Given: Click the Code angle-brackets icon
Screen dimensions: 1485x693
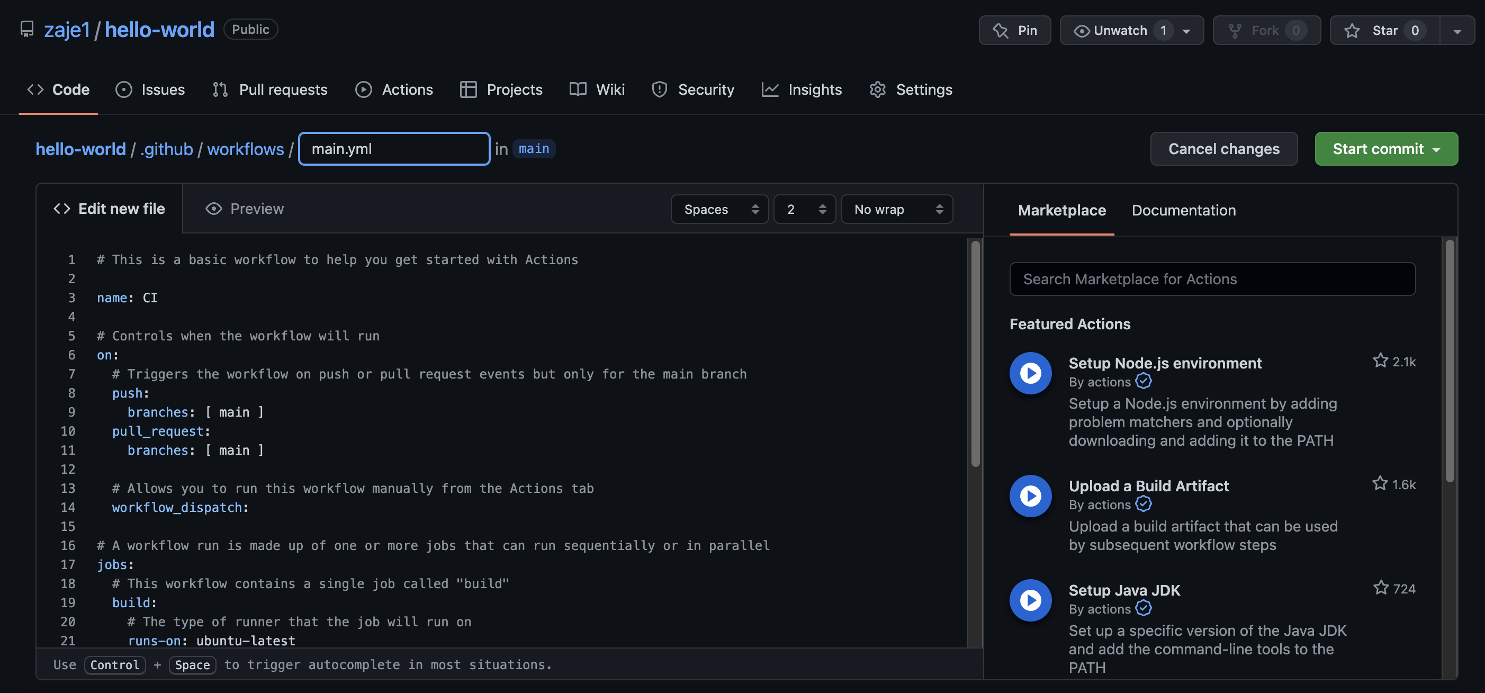Looking at the screenshot, I should [35, 89].
